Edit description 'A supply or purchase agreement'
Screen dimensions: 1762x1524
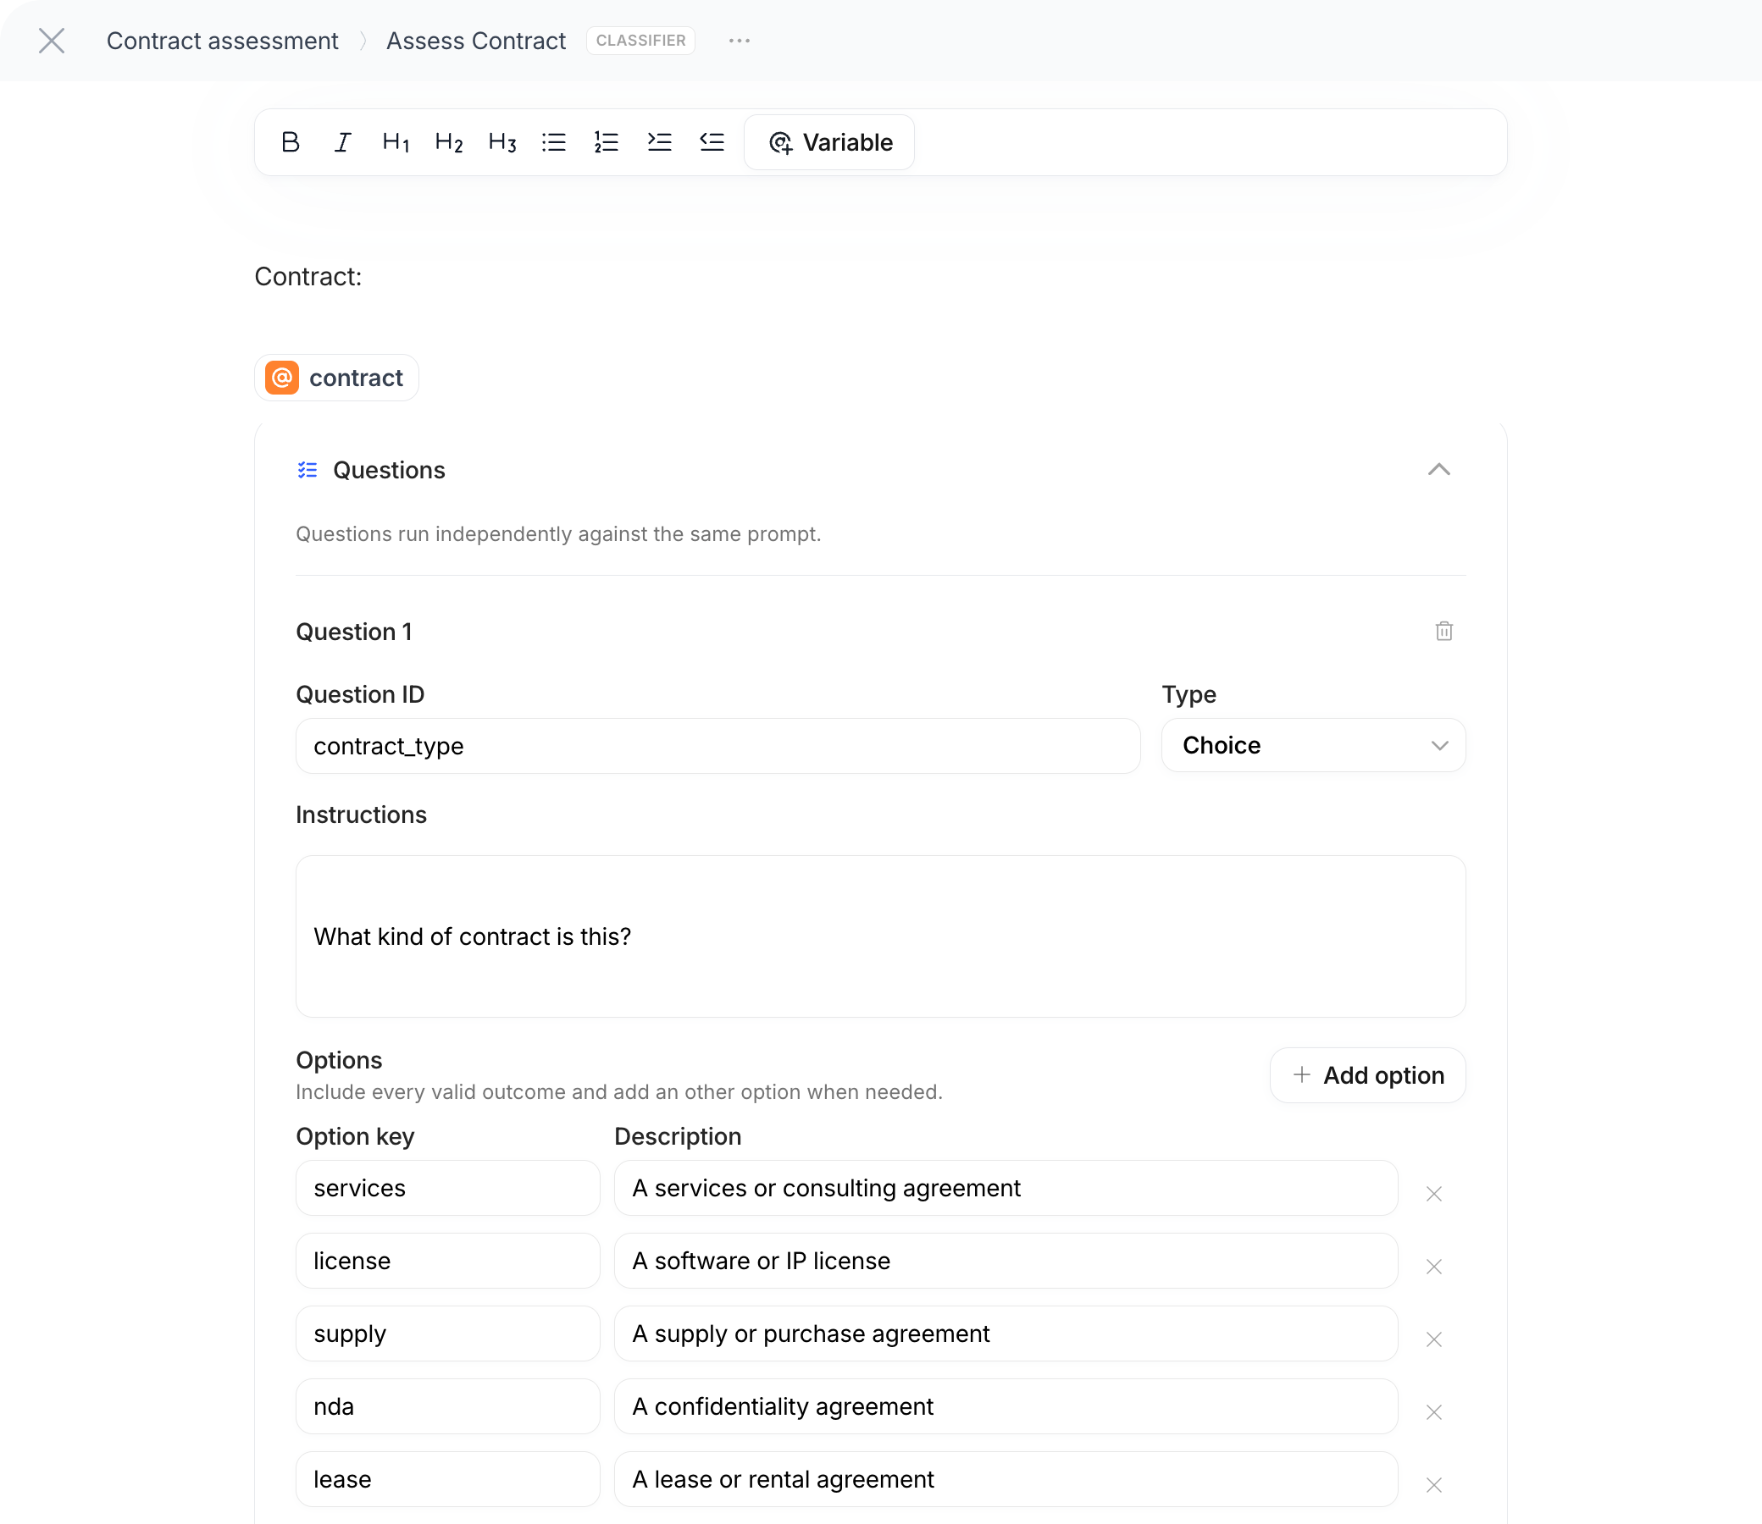click(x=1006, y=1333)
